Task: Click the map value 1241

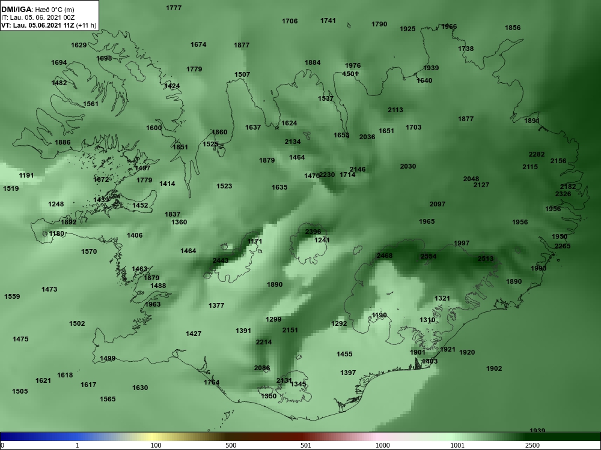Action: click(x=322, y=240)
